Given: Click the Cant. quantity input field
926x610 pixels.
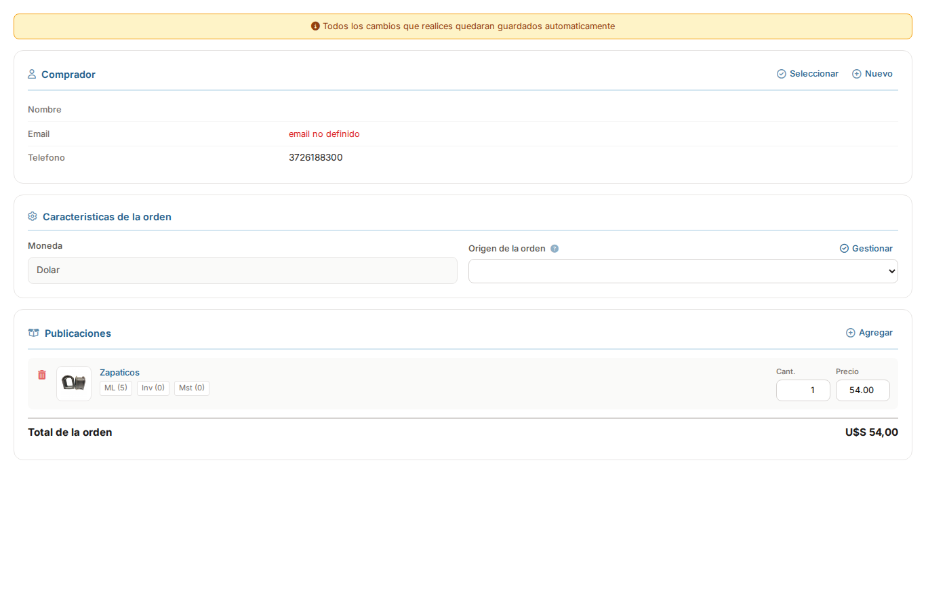Looking at the screenshot, I should coord(803,390).
